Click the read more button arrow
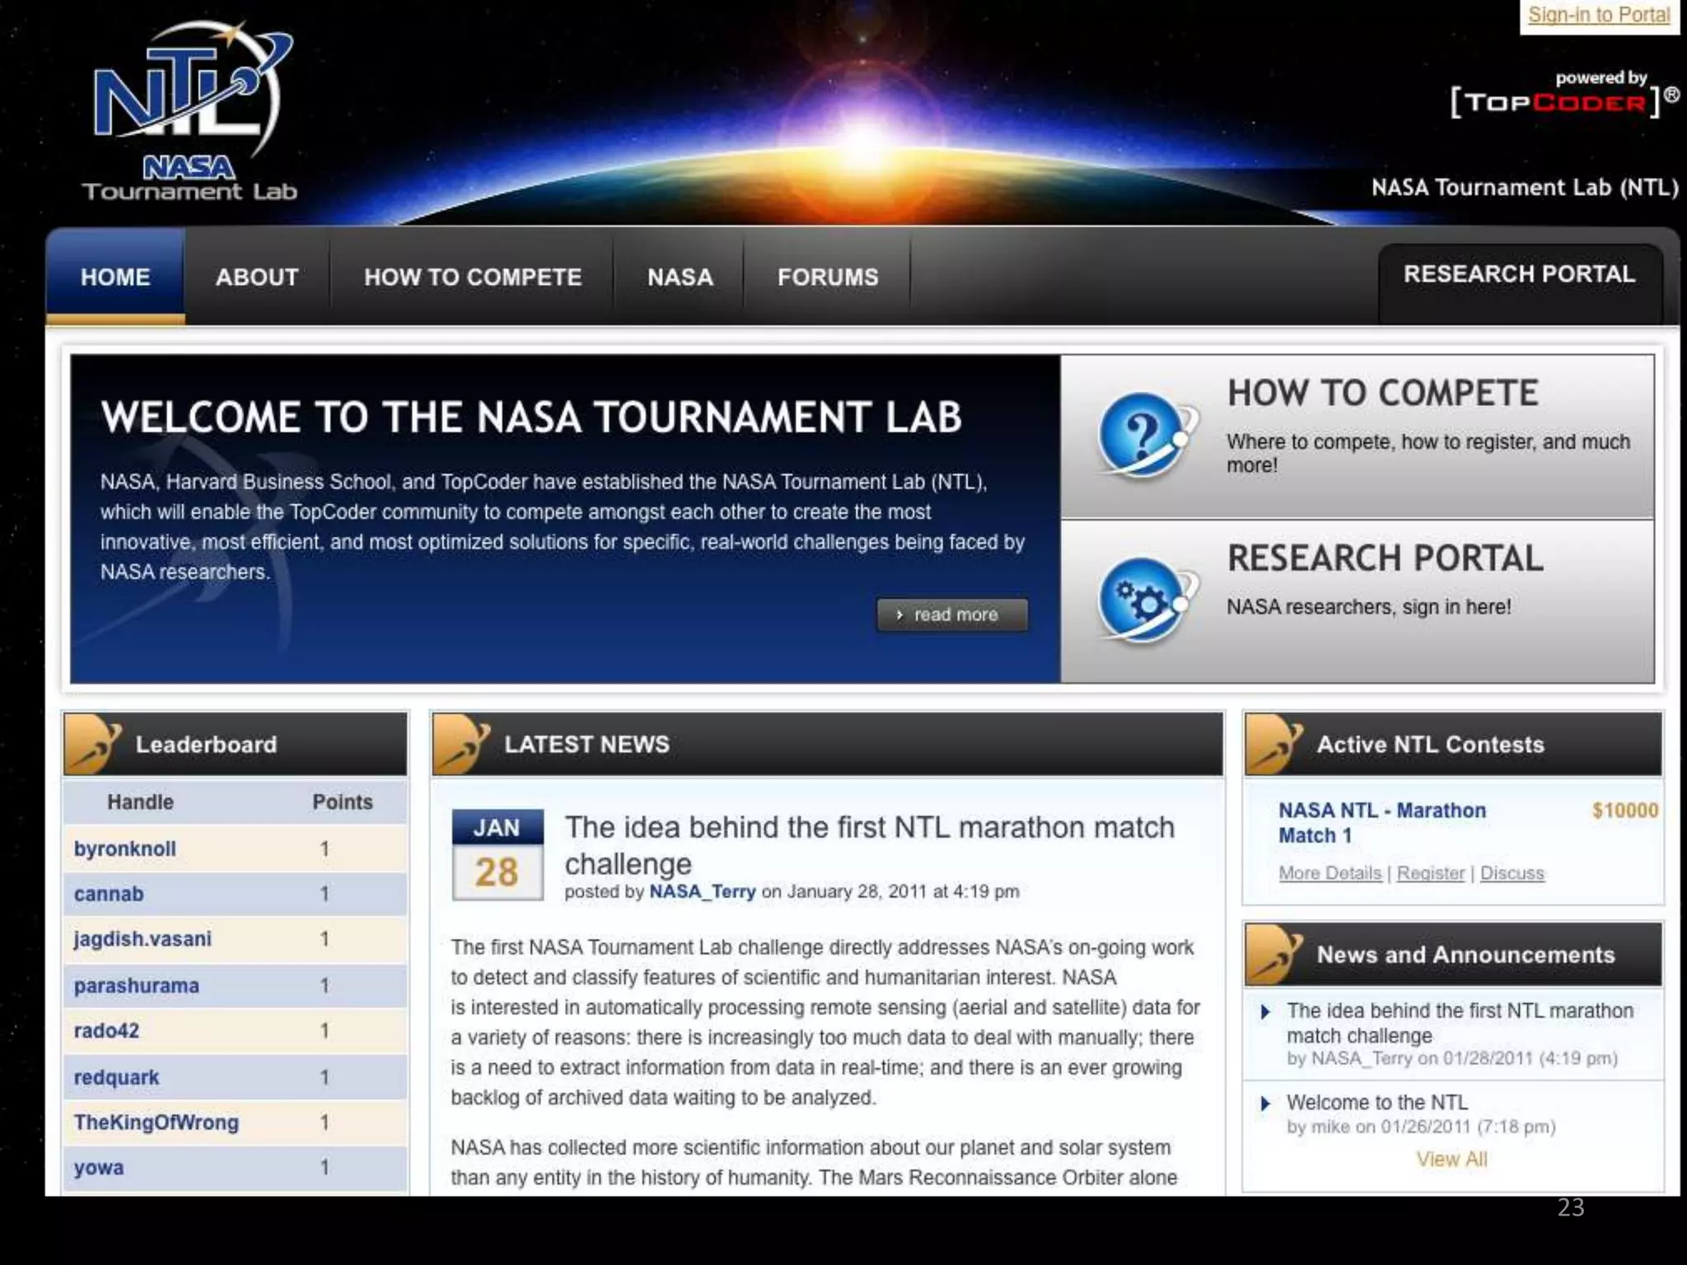 click(900, 614)
